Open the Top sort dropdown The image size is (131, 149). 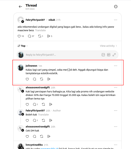coord(23,46)
